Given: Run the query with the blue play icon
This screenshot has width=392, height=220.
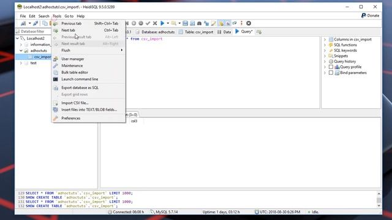Looking at the screenshot, I should (162, 23).
